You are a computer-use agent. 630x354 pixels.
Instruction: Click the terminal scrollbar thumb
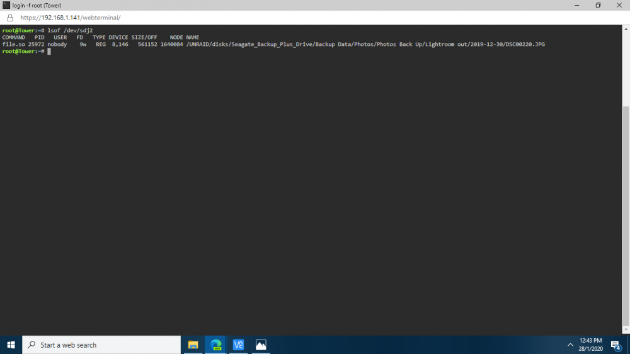coord(626,216)
